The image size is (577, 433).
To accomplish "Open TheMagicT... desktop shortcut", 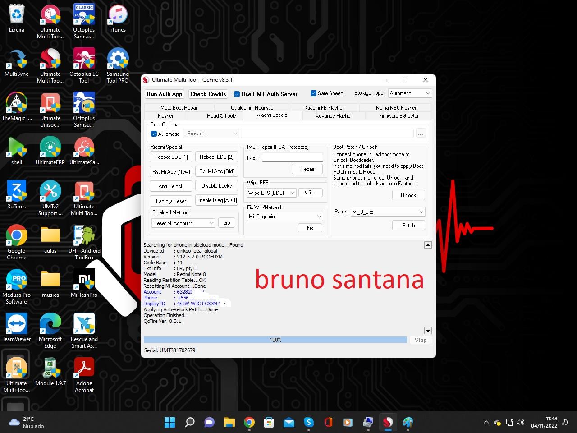I will (17, 107).
